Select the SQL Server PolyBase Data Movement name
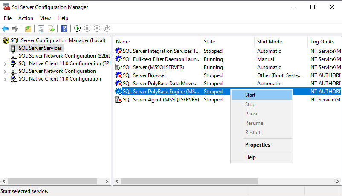Screen dimensions: 342x196 point(160,83)
